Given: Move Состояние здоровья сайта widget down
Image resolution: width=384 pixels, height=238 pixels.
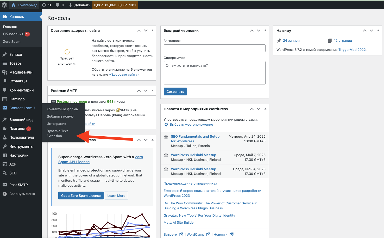Looking at the screenshot, I should click(x=146, y=30).
